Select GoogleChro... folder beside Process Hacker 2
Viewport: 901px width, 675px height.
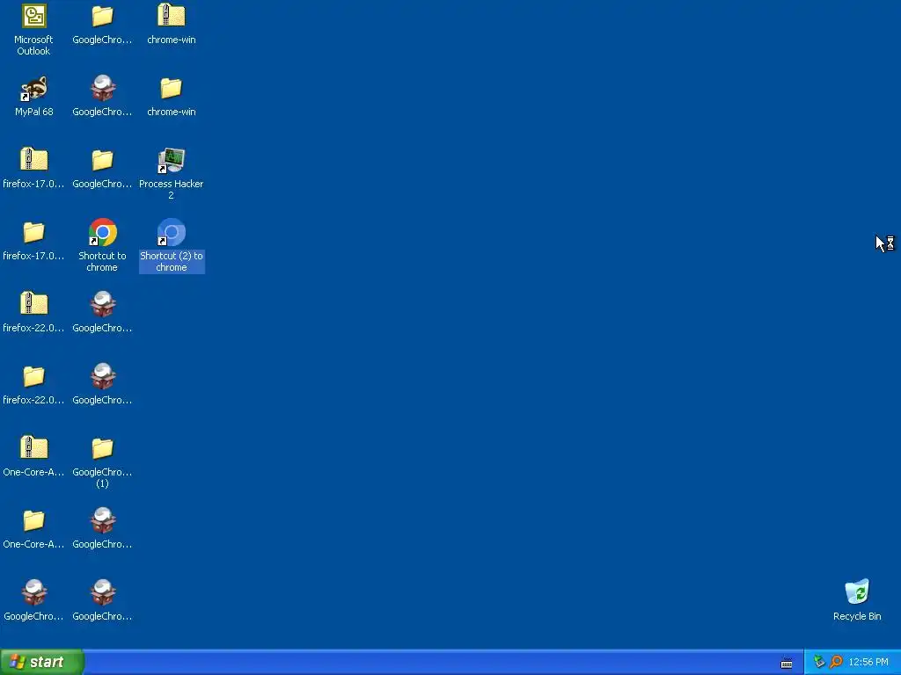[102, 161]
